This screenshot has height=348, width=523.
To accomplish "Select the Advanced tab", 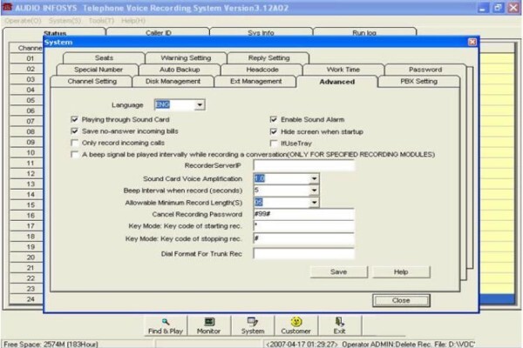I will pos(336,82).
